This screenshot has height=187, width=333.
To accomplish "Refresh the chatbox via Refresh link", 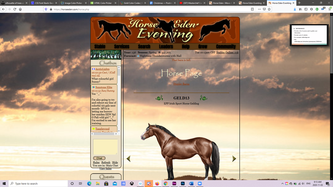I will click(x=106, y=162).
